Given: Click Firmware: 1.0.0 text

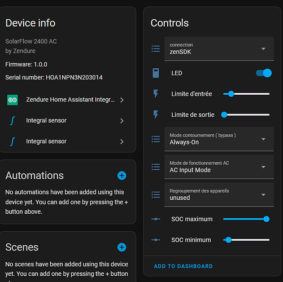Looking at the screenshot, I should [26, 64].
